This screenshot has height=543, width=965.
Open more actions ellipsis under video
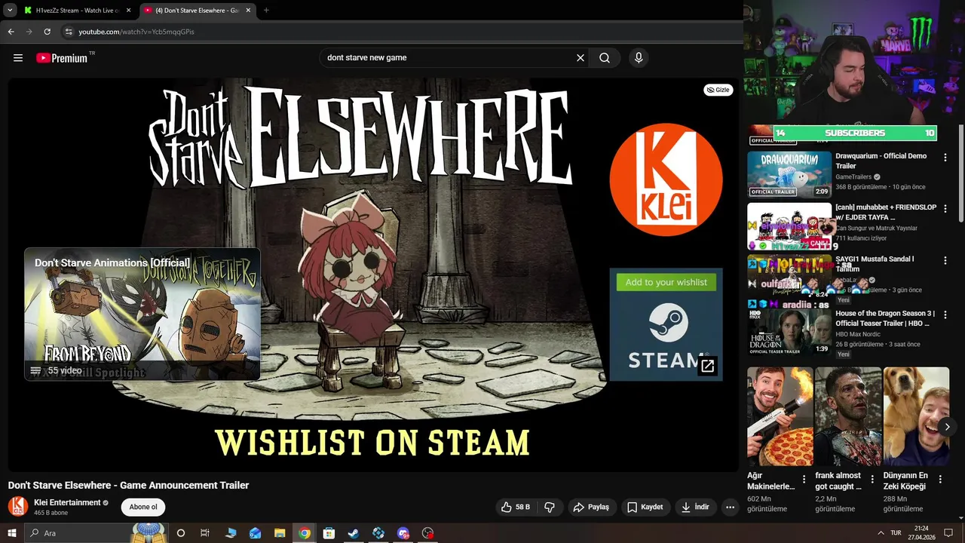click(x=730, y=507)
